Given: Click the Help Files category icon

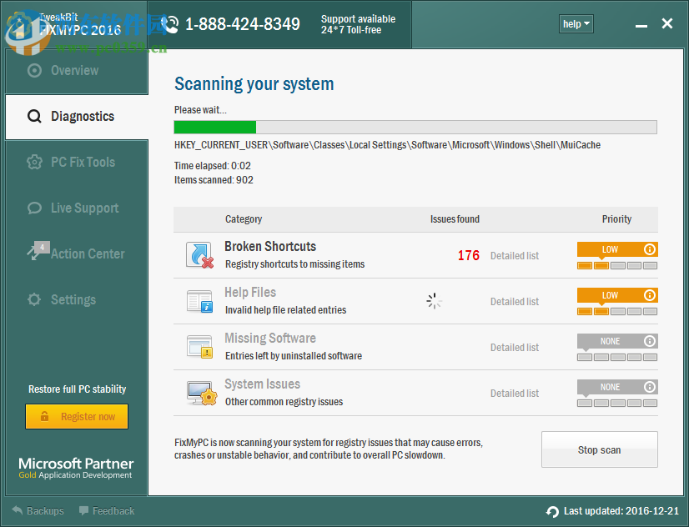Looking at the screenshot, I should [x=199, y=301].
